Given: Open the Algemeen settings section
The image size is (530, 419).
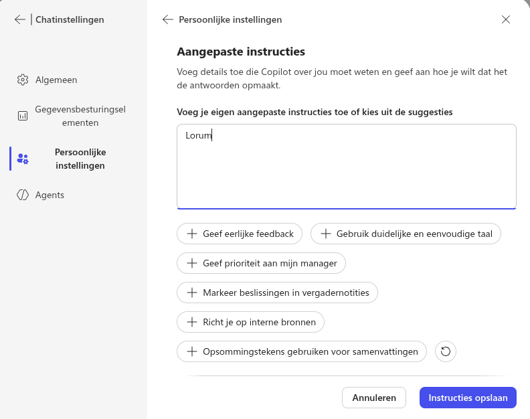Looking at the screenshot, I should coord(56,80).
